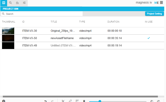The image size is (166, 102).
Task: Click the trash delete icon
Action: click(x=84, y=101)
